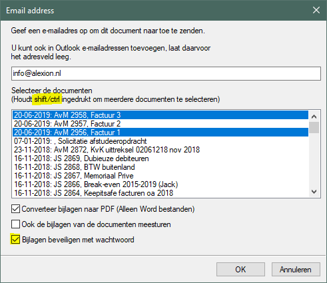Select JS 2867, Memoriaal Prive

(x=161, y=176)
